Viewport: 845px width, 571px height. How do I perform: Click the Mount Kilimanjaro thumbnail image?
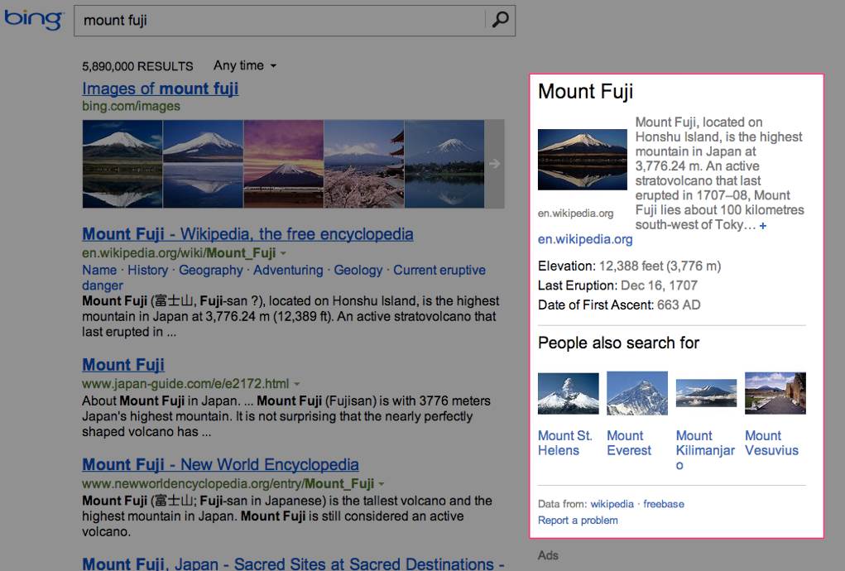pos(706,393)
